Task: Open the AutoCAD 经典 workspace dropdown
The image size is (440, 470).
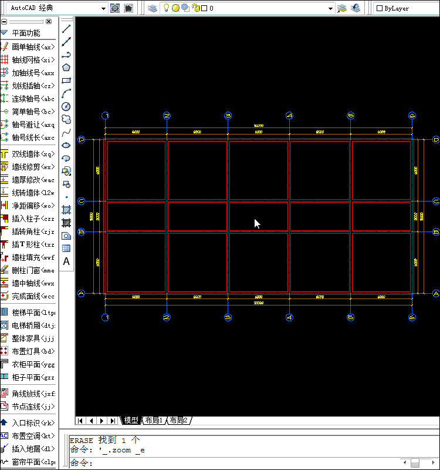Action: (x=103, y=8)
